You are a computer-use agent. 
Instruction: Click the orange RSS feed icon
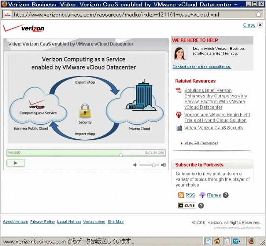click(181, 195)
